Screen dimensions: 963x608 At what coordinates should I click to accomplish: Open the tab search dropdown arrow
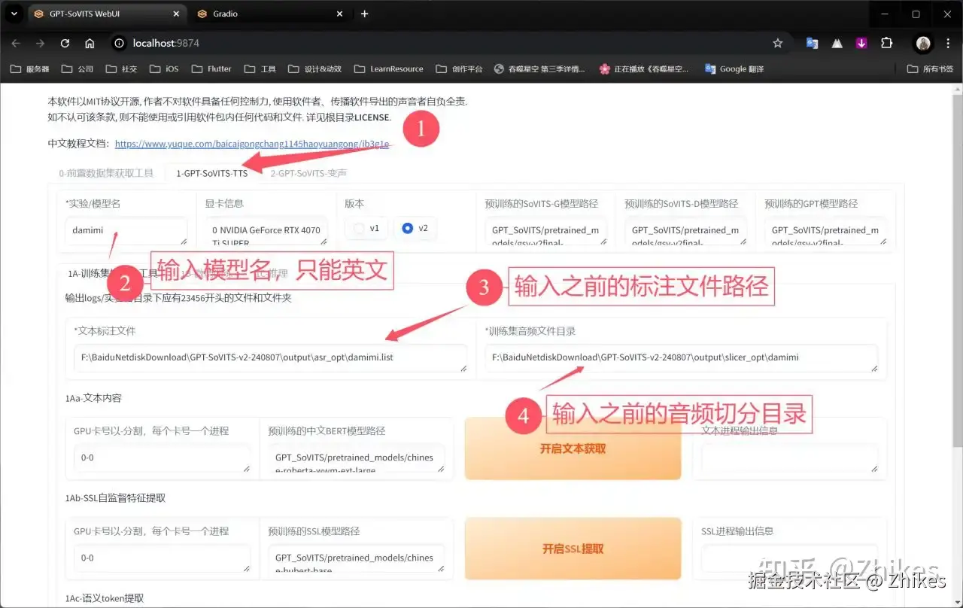pos(14,14)
